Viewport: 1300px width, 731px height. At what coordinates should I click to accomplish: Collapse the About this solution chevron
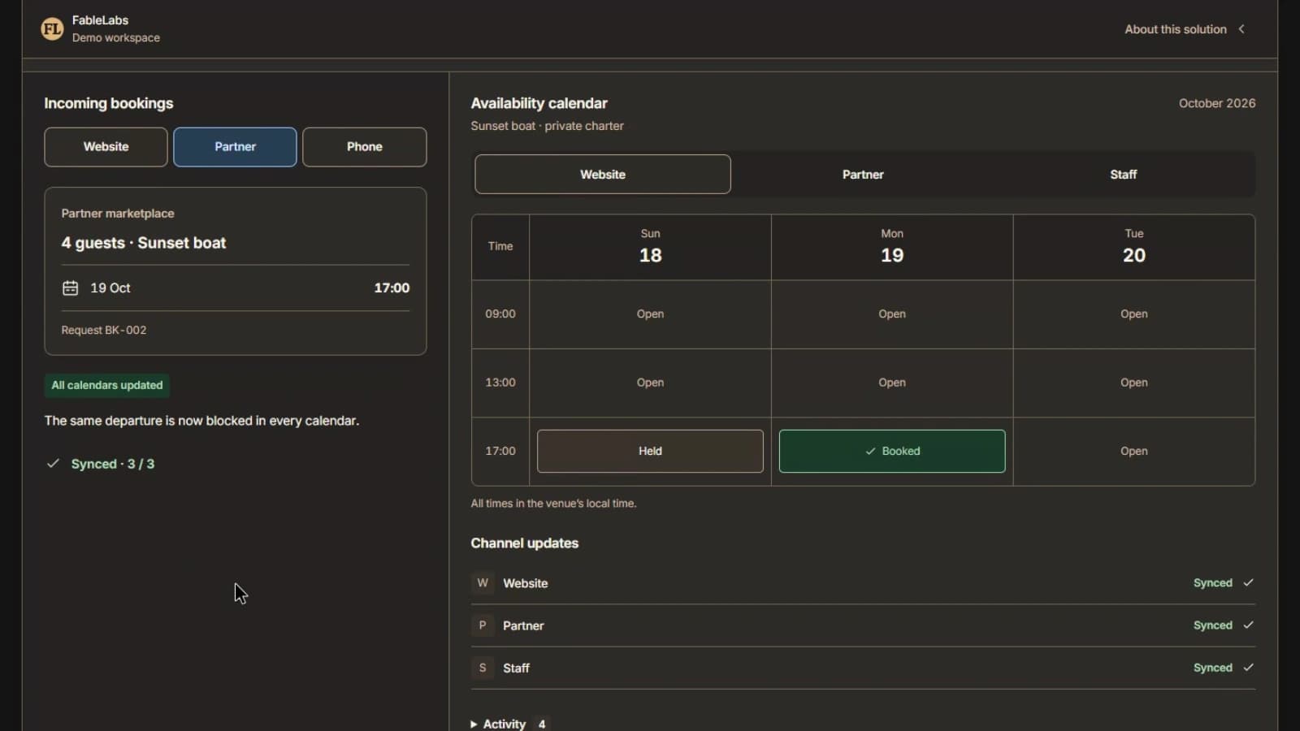[1241, 29]
